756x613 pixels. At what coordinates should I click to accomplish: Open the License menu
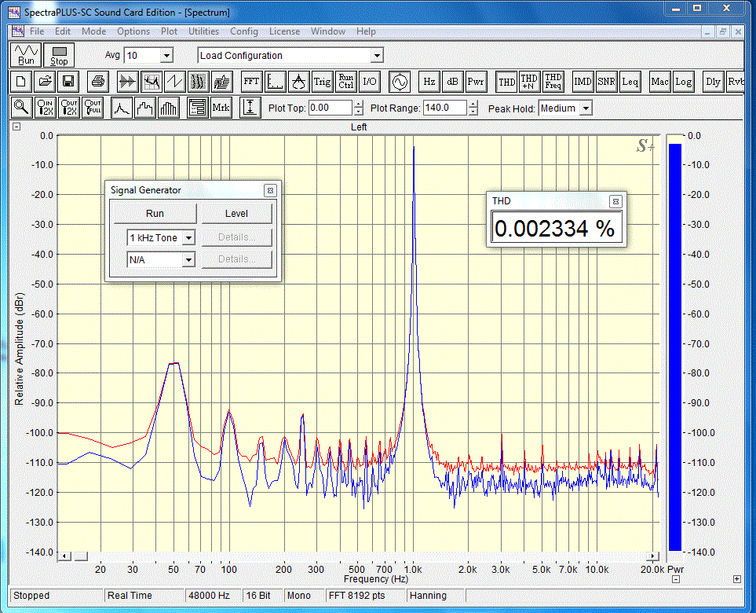pyautogui.click(x=284, y=31)
